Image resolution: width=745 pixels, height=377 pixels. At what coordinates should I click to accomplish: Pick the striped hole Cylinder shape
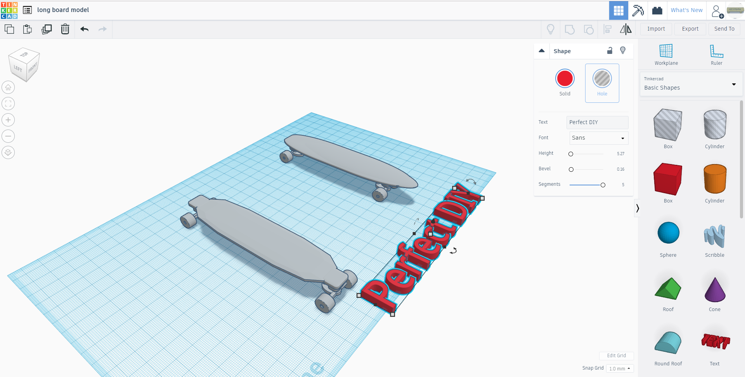pos(715,125)
